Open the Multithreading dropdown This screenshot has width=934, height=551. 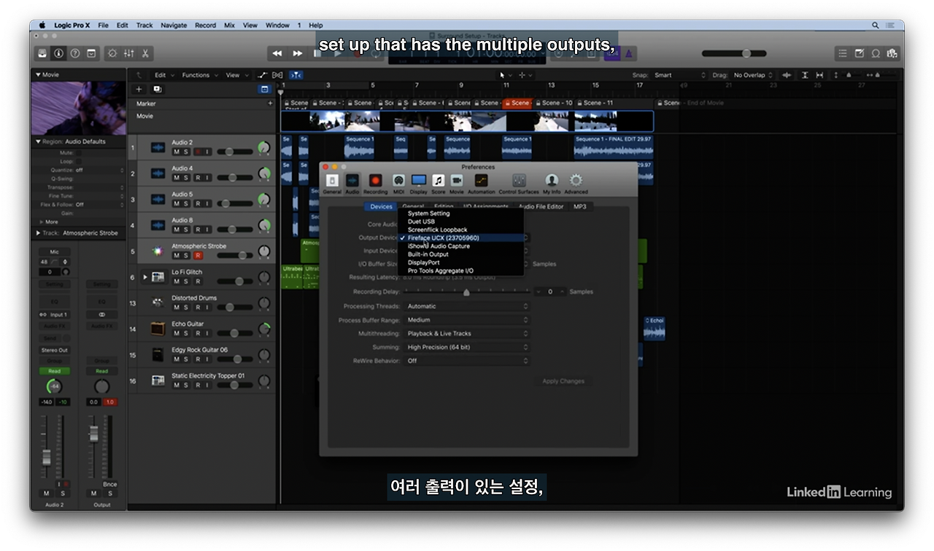click(x=466, y=334)
